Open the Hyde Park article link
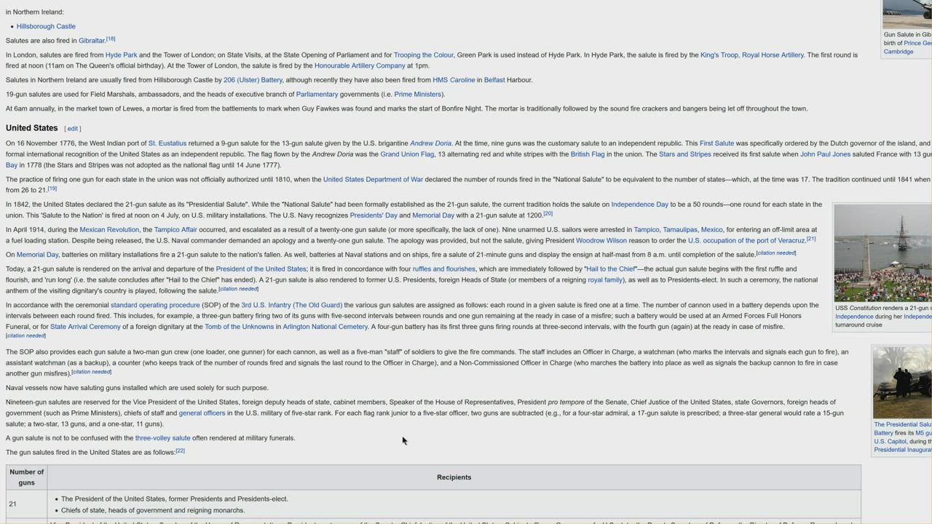Image resolution: width=932 pixels, height=524 pixels. pyautogui.click(x=121, y=55)
